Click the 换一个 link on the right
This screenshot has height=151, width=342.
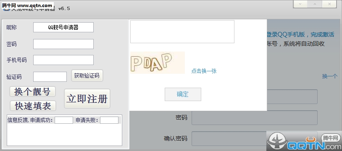click(330, 76)
